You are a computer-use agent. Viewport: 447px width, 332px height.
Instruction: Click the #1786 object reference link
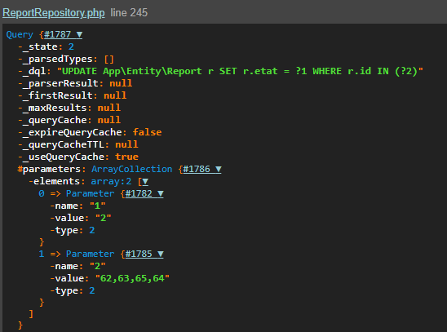coord(197,170)
